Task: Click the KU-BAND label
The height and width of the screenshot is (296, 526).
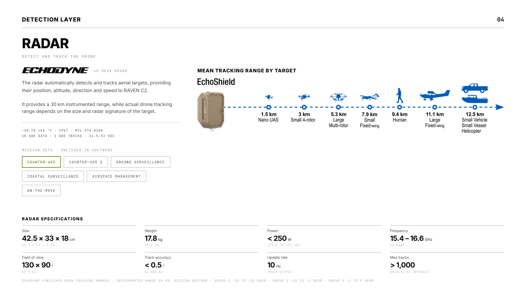Action: (x=397, y=245)
